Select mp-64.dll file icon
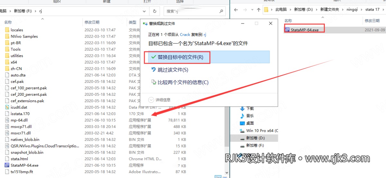 point(7,120)
